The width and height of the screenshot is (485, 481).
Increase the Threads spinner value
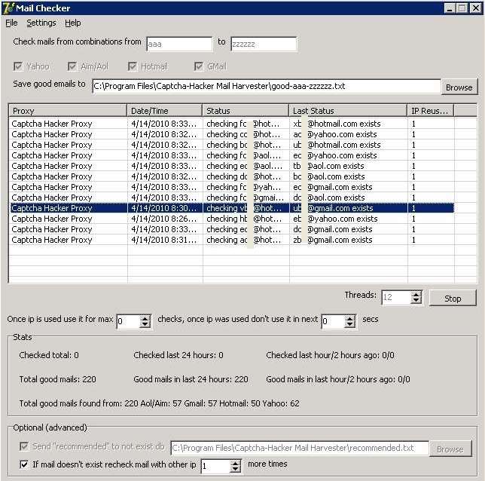[x=416, y=294]
